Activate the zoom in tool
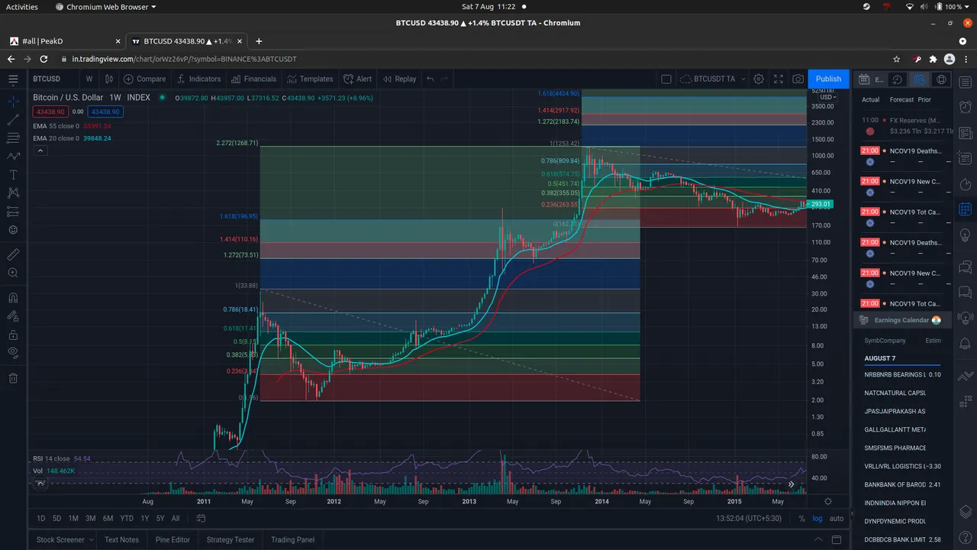977x550 pixels. (x=13, y=273)
